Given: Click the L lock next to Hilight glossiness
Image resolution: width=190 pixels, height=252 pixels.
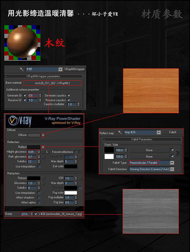Looking at the screenshot, I should [x=47, y=152].
